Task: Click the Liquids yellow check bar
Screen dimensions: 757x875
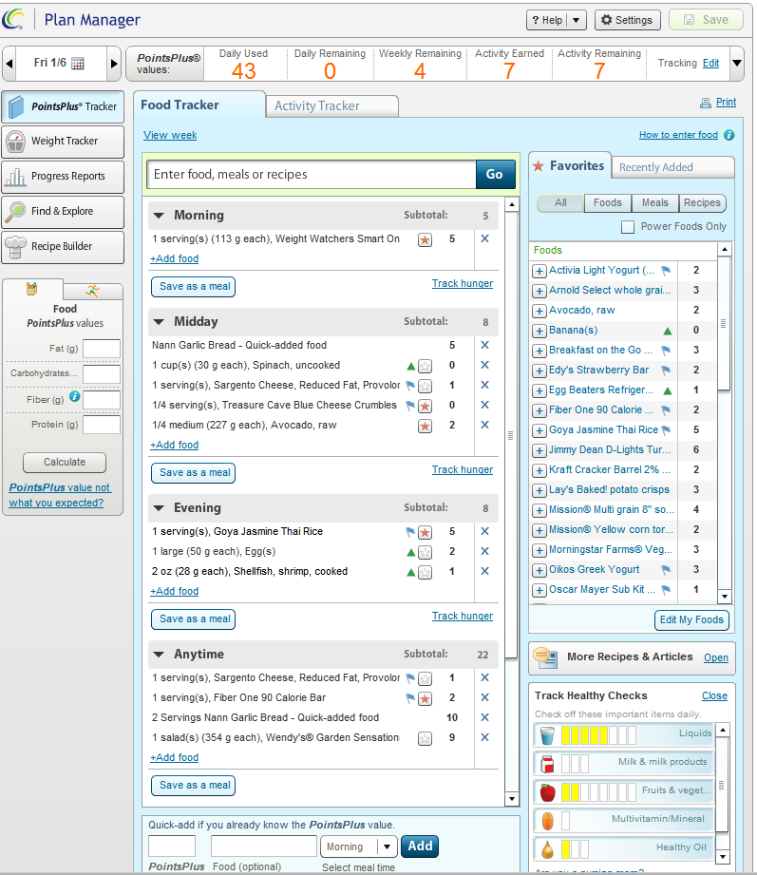Action: point(598,735)
